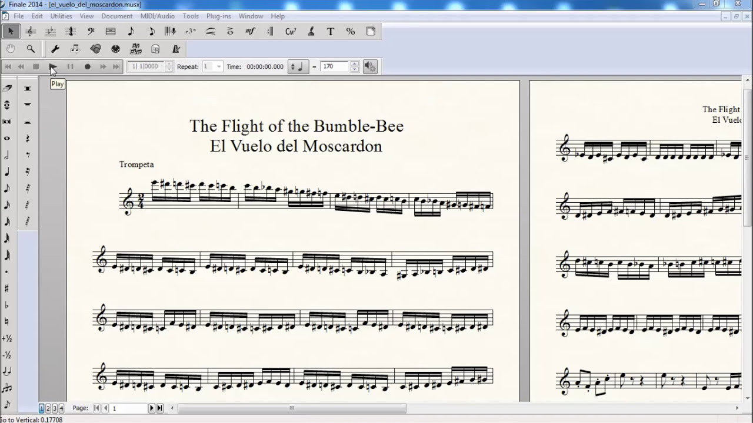Select the Staff tool

tap(31, 31)
